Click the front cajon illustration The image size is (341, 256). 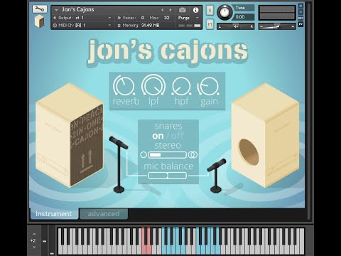tap(70, 135)
